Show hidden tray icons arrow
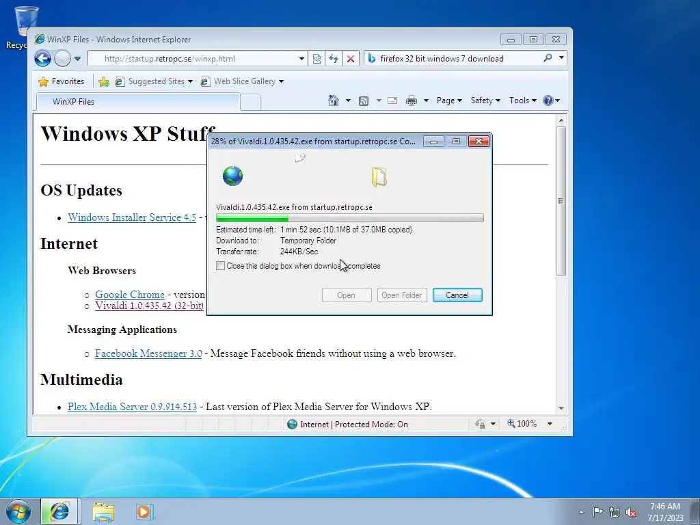This screenshot has height=525, width=700. click(x=581, y=512)
